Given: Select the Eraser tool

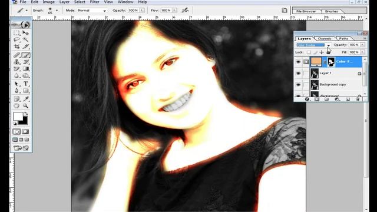Looking at the screenshot, I should (x=16, y=69).
